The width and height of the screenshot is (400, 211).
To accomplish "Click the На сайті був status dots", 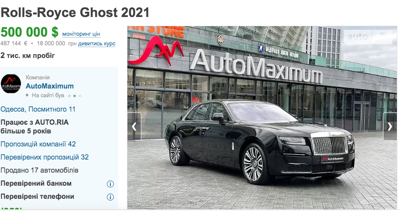I will (x=75, y=96).
